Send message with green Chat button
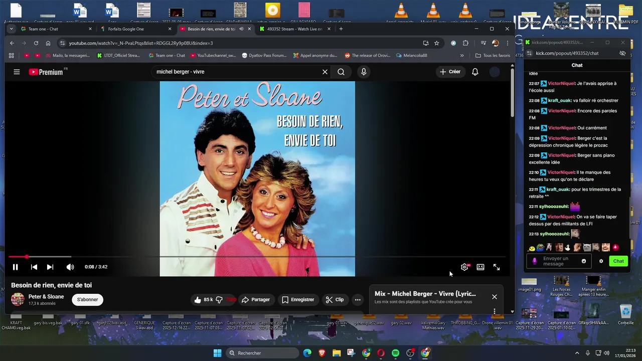Image resolution: width=642 pixels, height=361 pixels. [618, 261]
